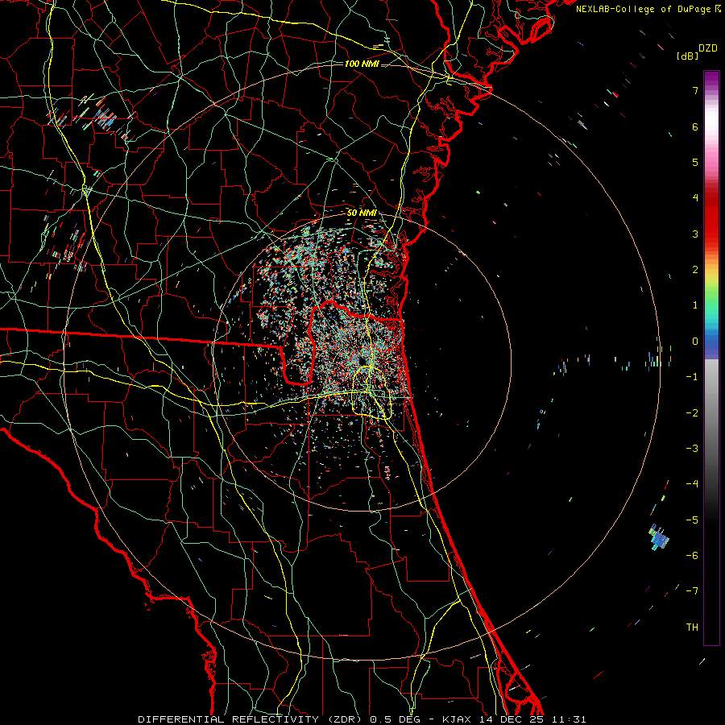Click the 7 value on color scale
This screenshot has width=725, height=725.
pyautogui.click(x=695, y=90)
